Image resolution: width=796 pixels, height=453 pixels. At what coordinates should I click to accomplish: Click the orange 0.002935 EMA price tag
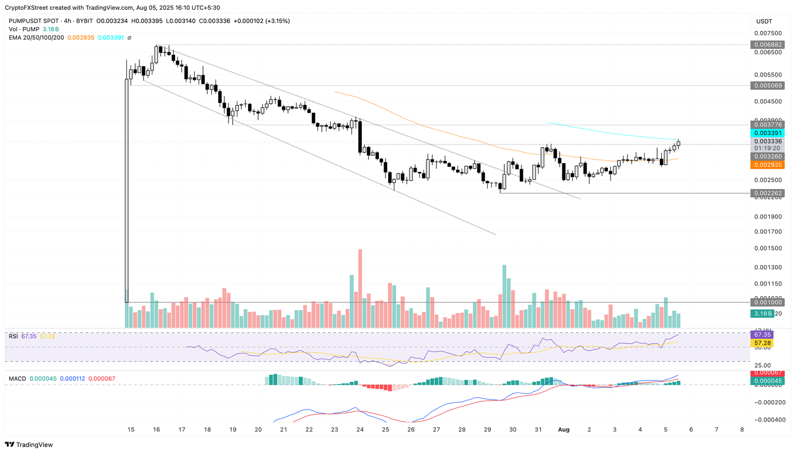[767, 165]
